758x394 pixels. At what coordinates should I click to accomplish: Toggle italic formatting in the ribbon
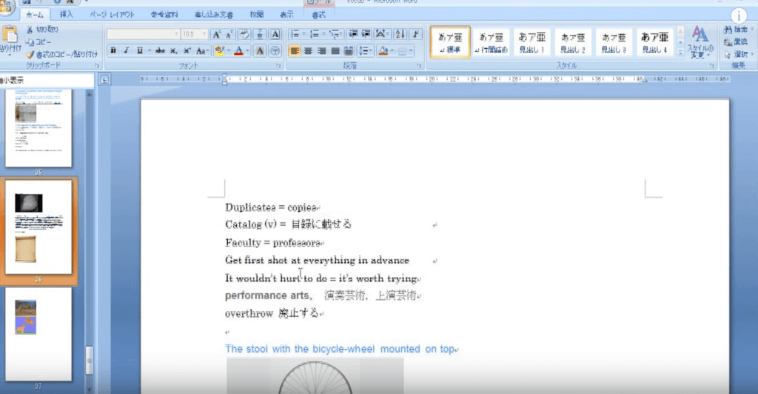(126, 50)
